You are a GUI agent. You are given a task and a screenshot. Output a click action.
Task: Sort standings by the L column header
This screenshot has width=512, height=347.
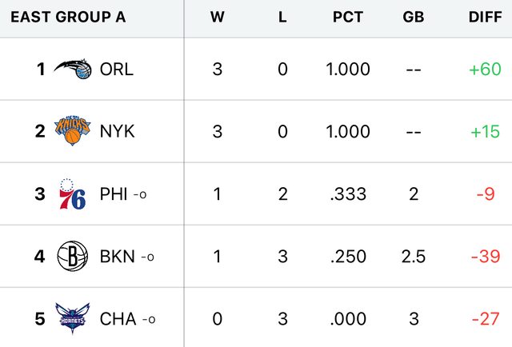coord(282,18)
